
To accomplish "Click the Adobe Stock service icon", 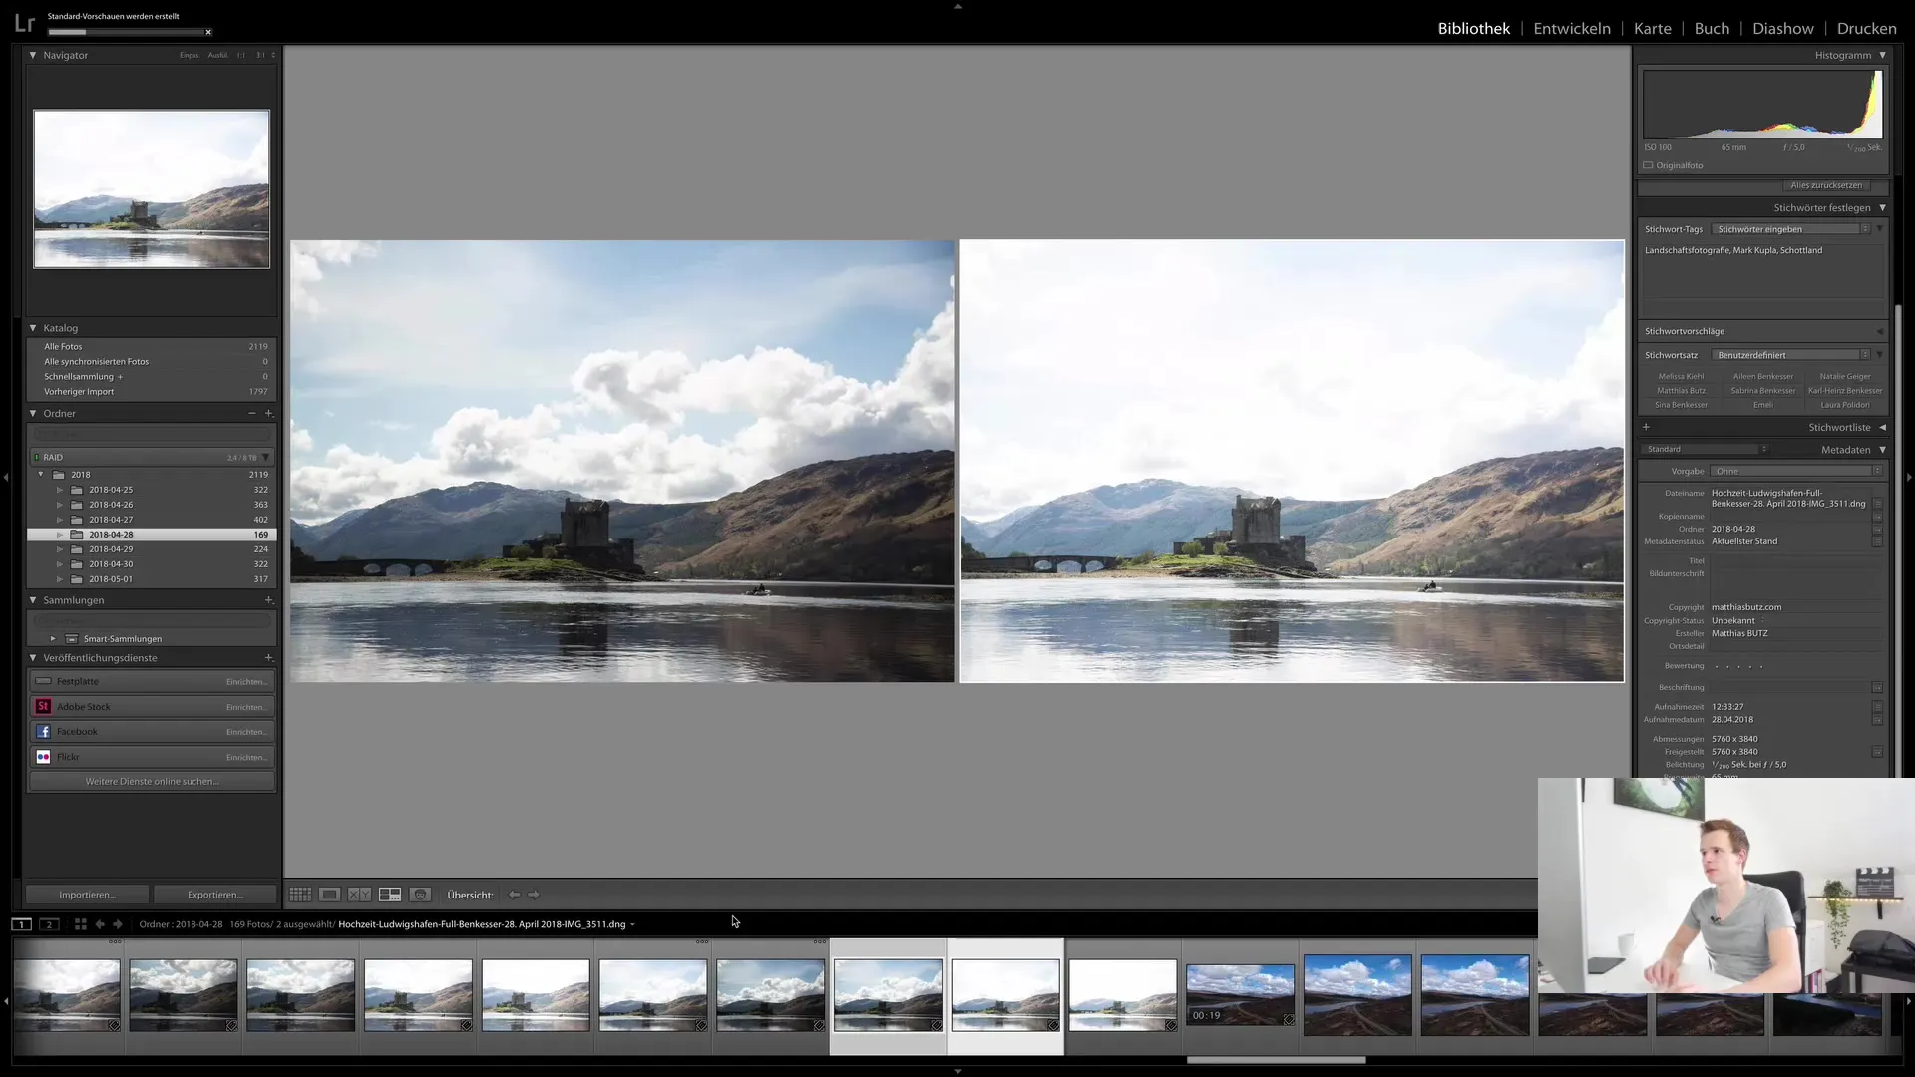I will coord(43,706).
